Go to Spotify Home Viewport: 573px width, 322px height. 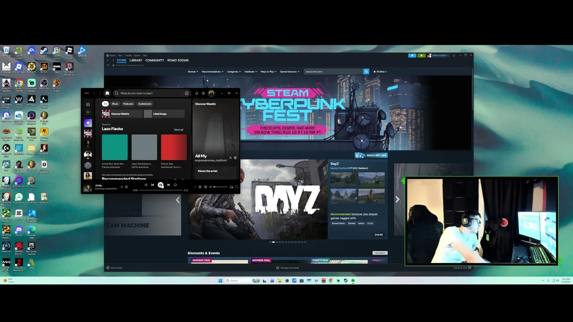click(x=107, y=93)
